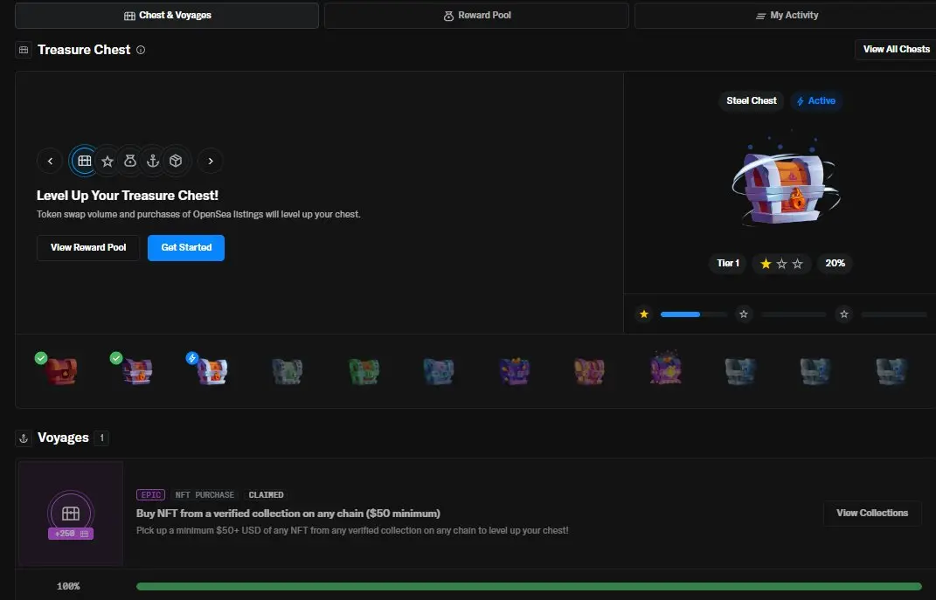Select the bright purple sparkling chest
936x600 pixels.
(x=666, y=368)
